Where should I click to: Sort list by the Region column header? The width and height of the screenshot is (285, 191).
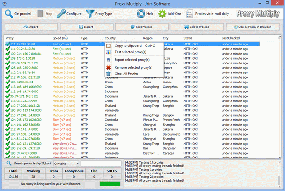tap(148, 38)
